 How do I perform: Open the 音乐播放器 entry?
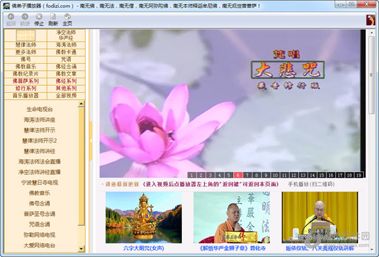click(x=26, y=95)
